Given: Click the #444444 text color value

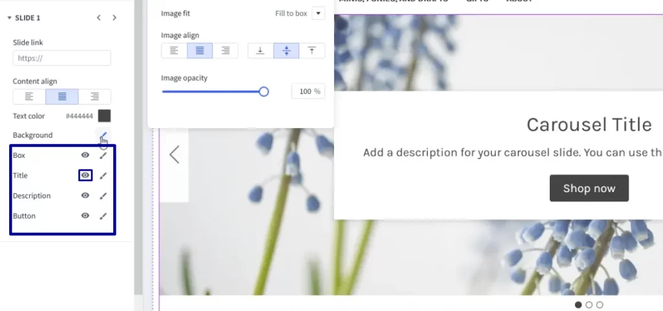Looking at the screenshot, I should (79, 116).
